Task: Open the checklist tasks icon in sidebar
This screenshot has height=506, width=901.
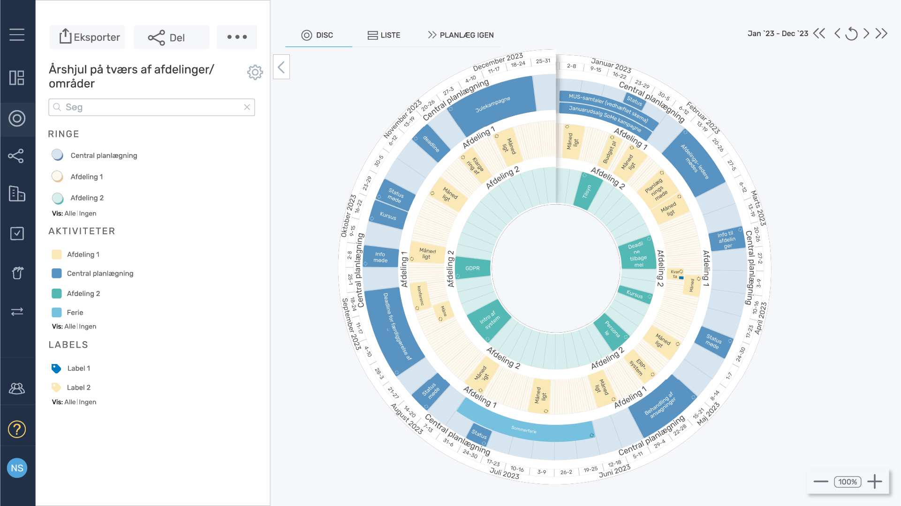Action: (17, 233)
